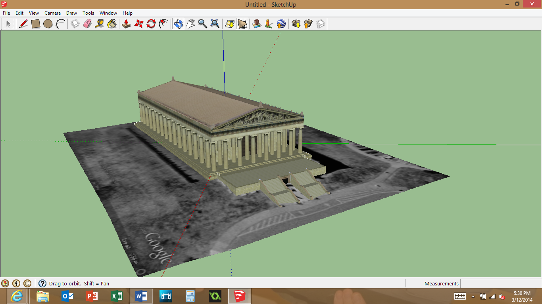Open Get Models from 3D Warehouse
The height and width of the screenshot is (304, 542).
coord(296,24)
